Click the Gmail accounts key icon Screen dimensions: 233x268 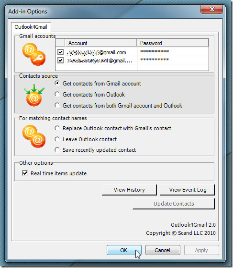pos(34,54)
